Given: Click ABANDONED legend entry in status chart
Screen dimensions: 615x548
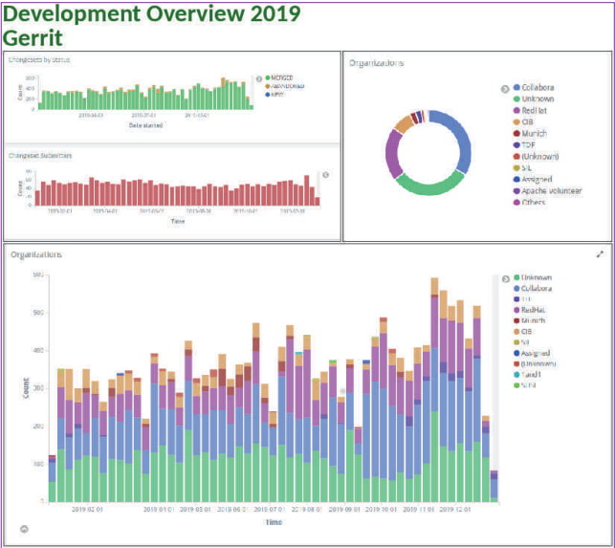Looking at the screenshot, I should [x=287, y=86].
